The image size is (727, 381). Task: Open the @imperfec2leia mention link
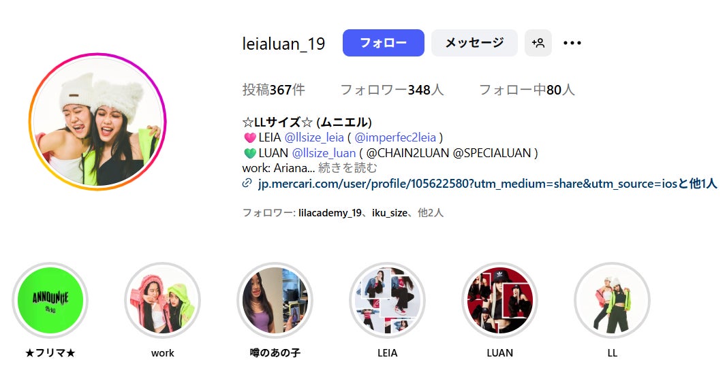coord(395,137)
